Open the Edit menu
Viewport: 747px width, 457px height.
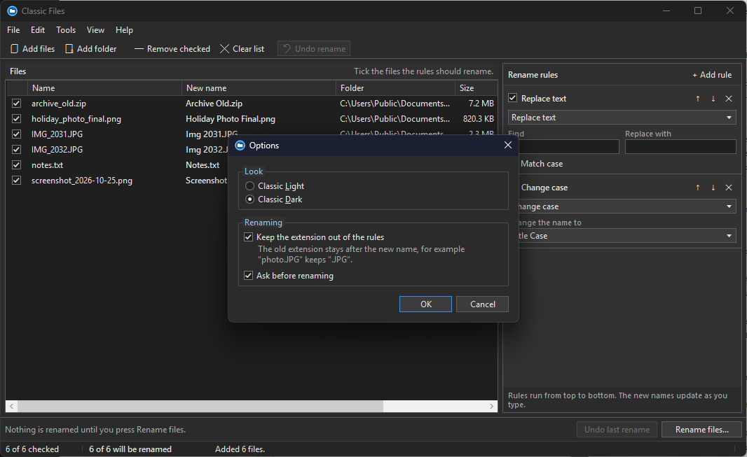click(x=38, y=30)
